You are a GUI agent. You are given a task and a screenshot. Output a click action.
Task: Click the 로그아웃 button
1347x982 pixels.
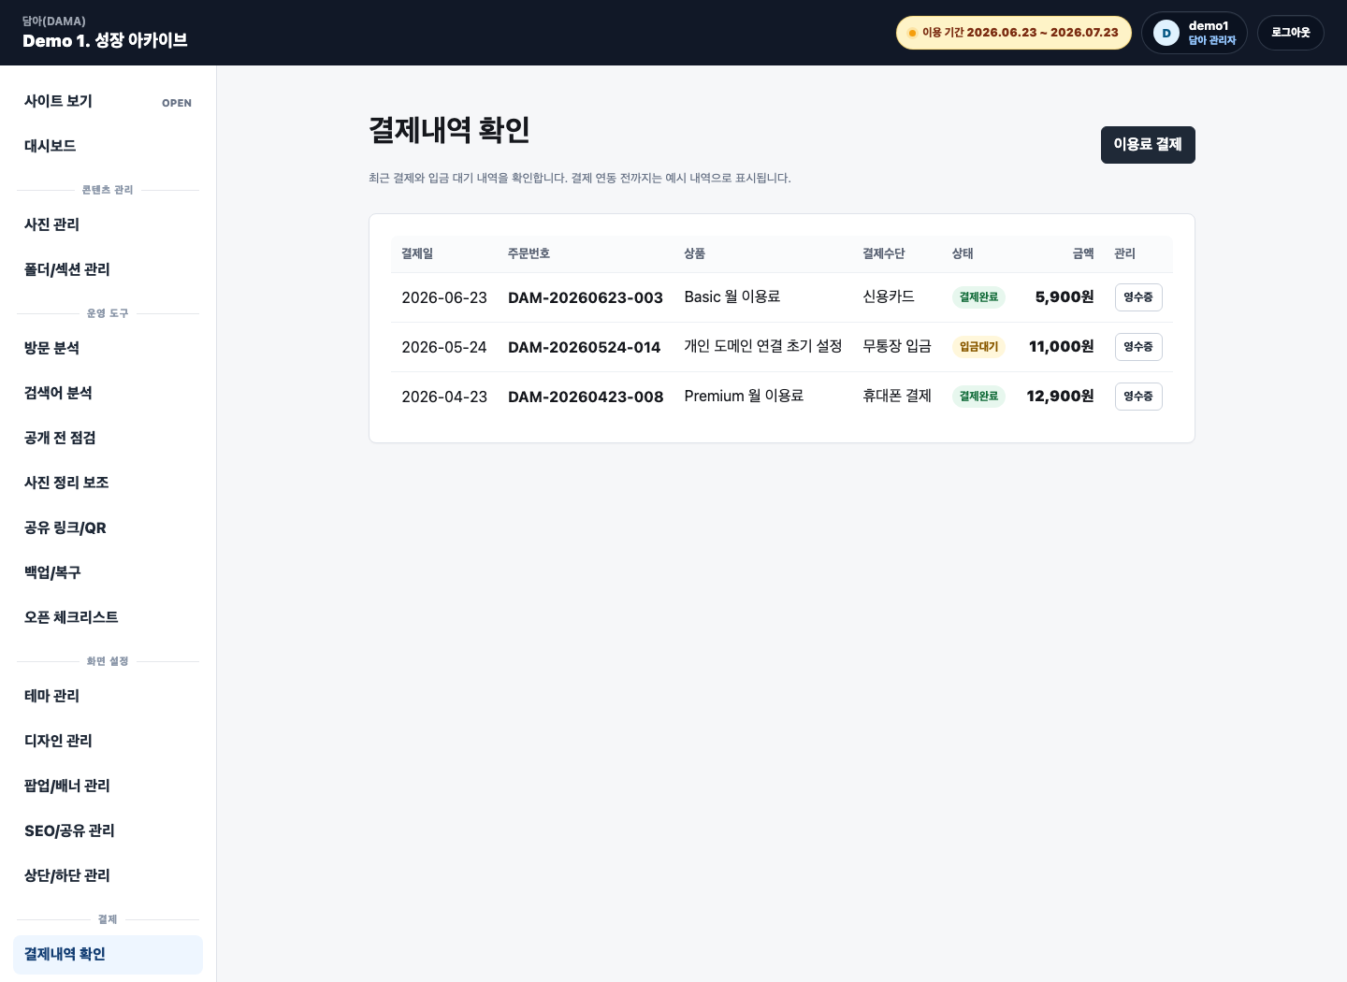point(1291,33)
